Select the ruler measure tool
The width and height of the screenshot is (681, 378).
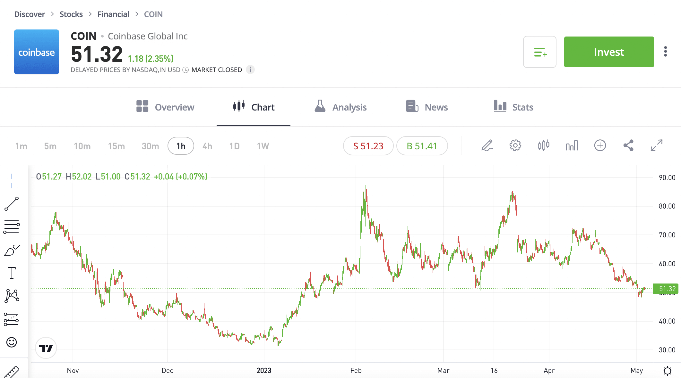12,372
